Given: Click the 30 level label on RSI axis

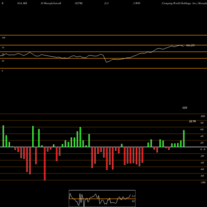Looking at the screenshot, I should (3, 61).
